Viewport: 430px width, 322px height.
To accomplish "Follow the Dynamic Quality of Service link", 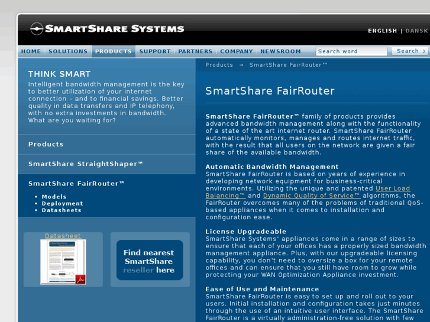I will pyautogui.click(x=312, y=196).
